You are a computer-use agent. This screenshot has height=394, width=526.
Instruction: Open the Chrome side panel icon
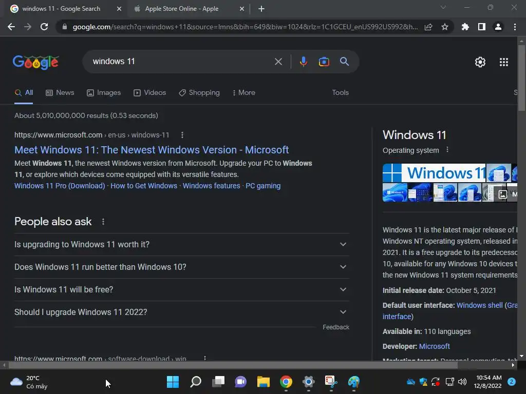click(482, 27)
